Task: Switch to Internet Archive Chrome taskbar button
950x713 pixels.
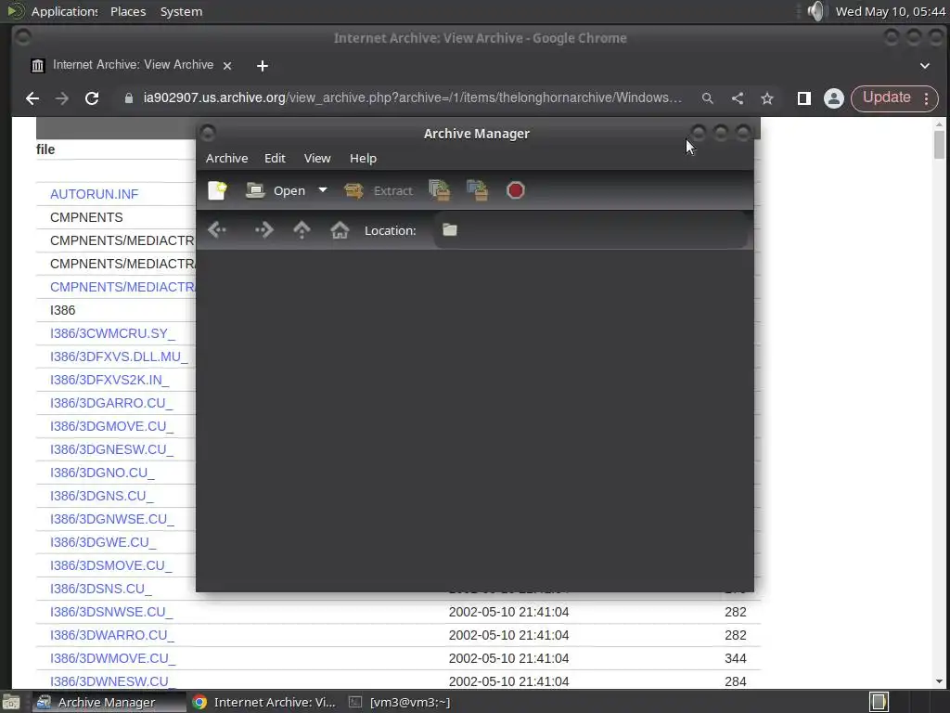Action: click(x=263, y=702)
